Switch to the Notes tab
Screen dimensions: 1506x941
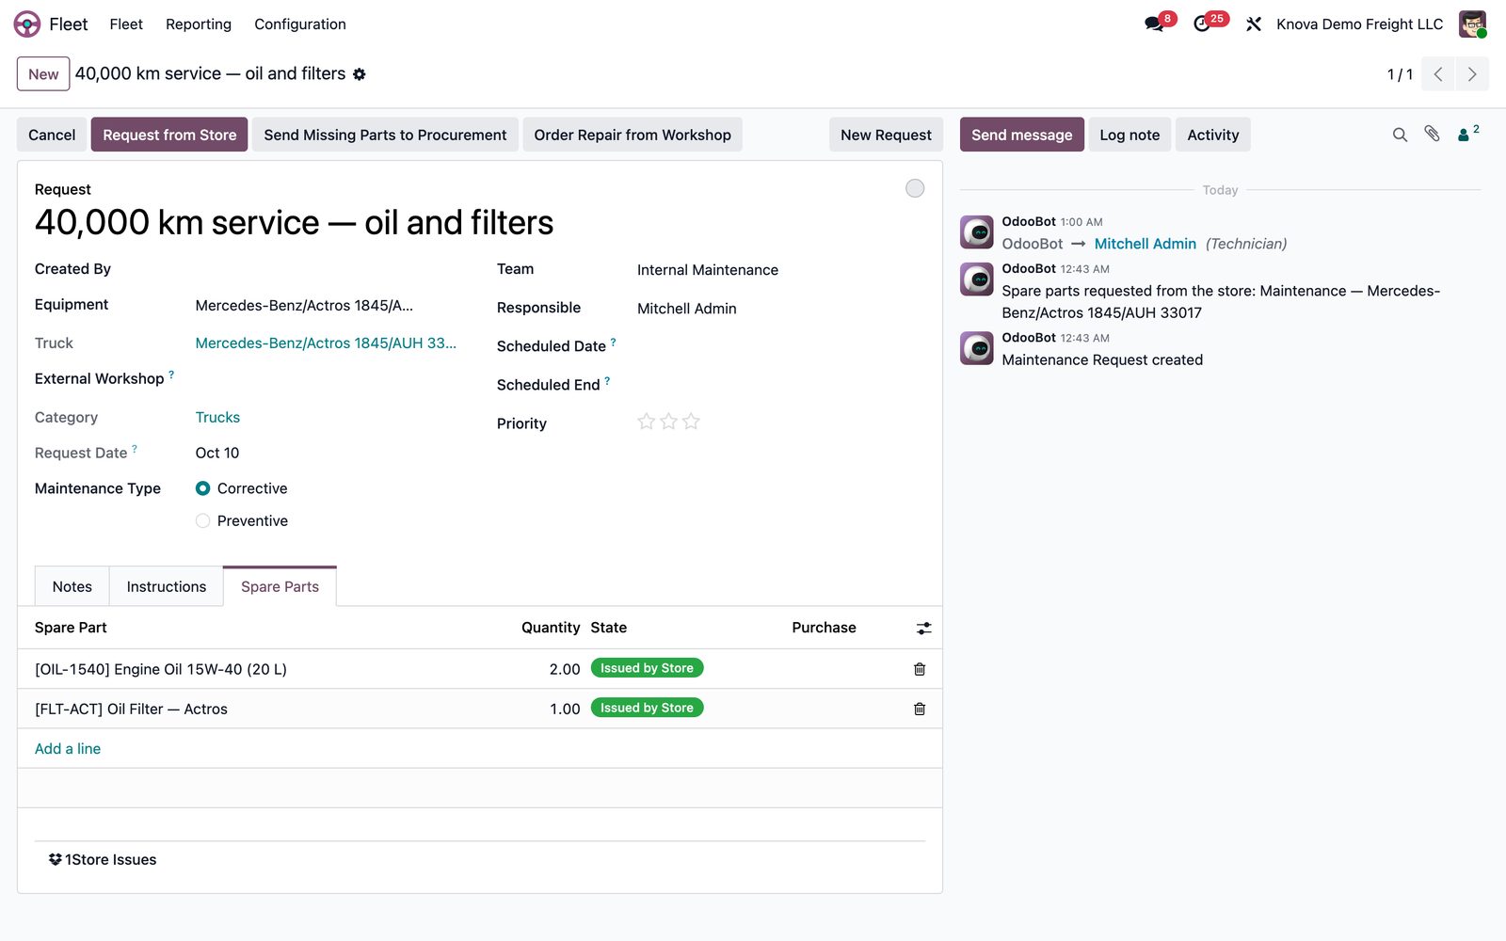[x=72, y=586]
